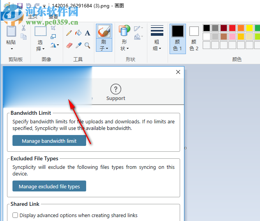The height and width of the screenshot is (221, 260).
Task: Pick the dark red color swatch
Action: (224, 28)
